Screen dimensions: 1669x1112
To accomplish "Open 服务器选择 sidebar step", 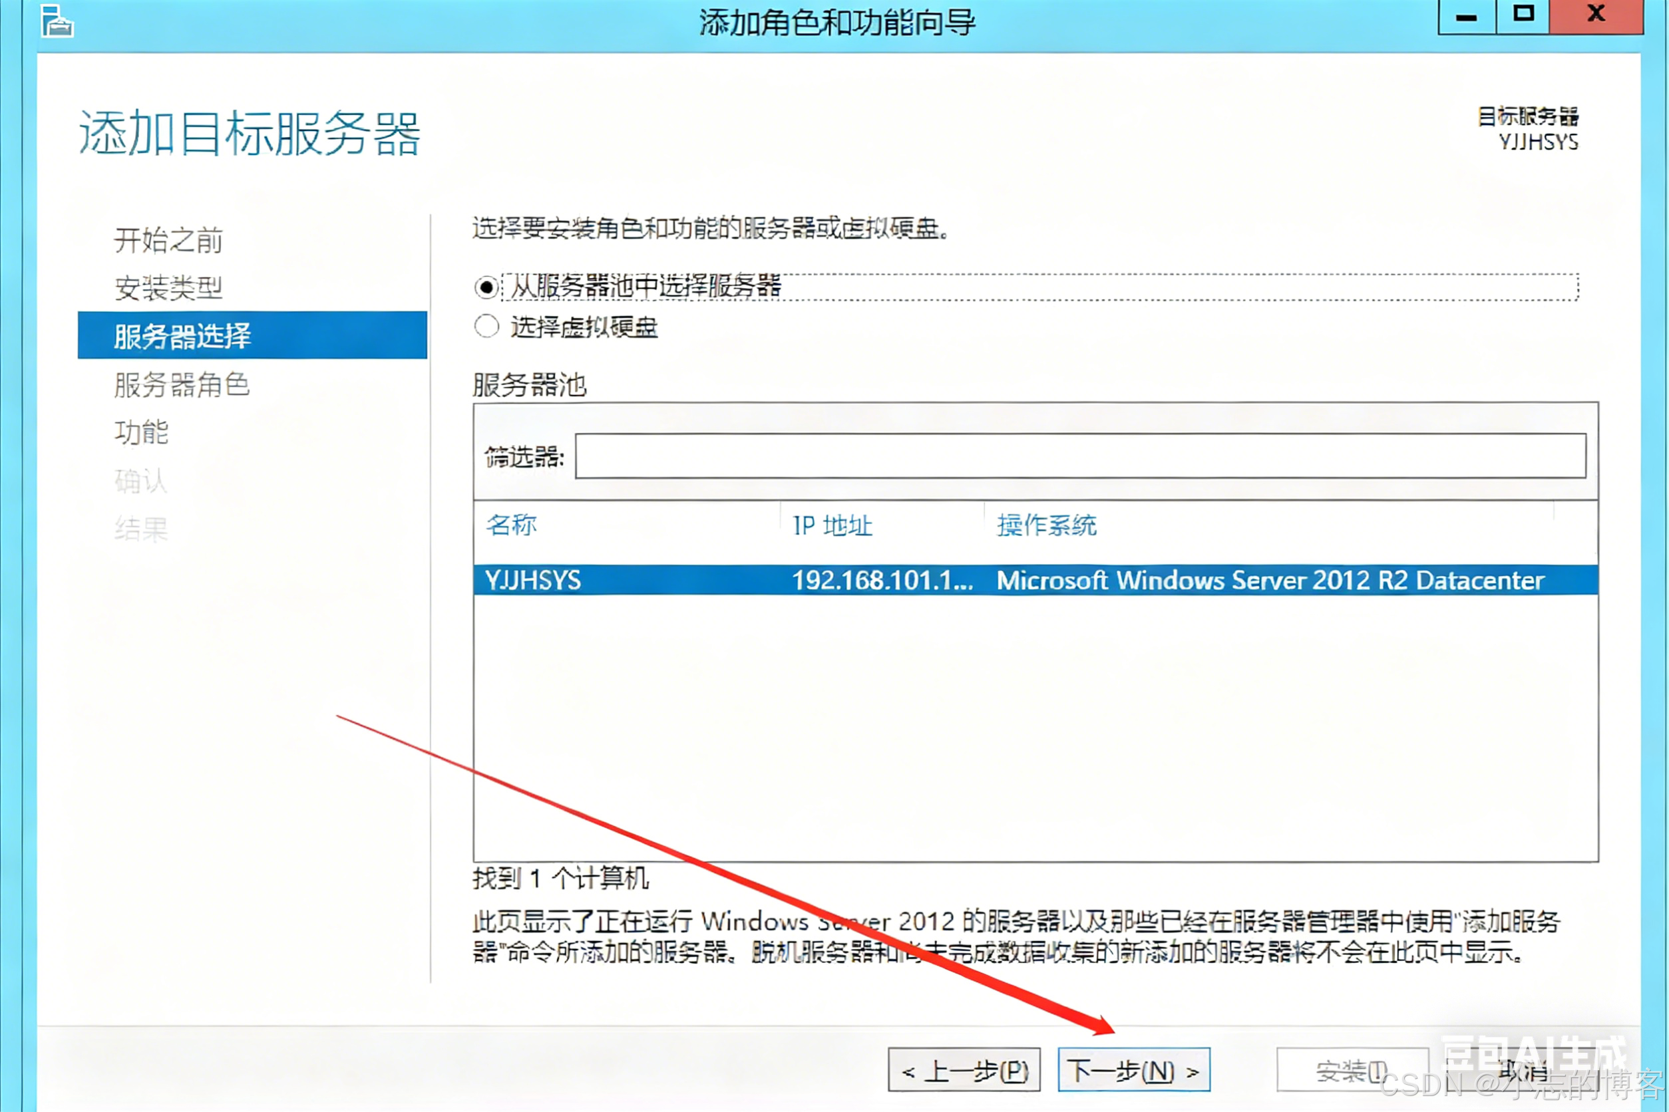I will [182, 335].
